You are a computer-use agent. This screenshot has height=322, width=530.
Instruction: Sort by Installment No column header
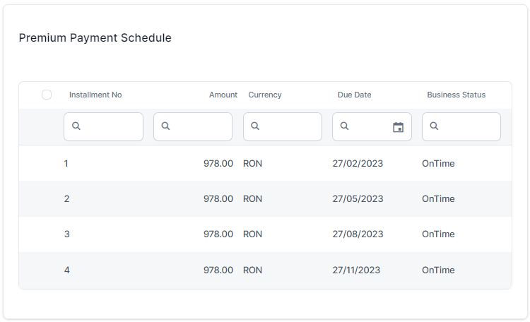[x=95, y=95]
